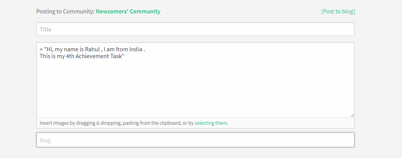Click the empty area of the post body

195,88
